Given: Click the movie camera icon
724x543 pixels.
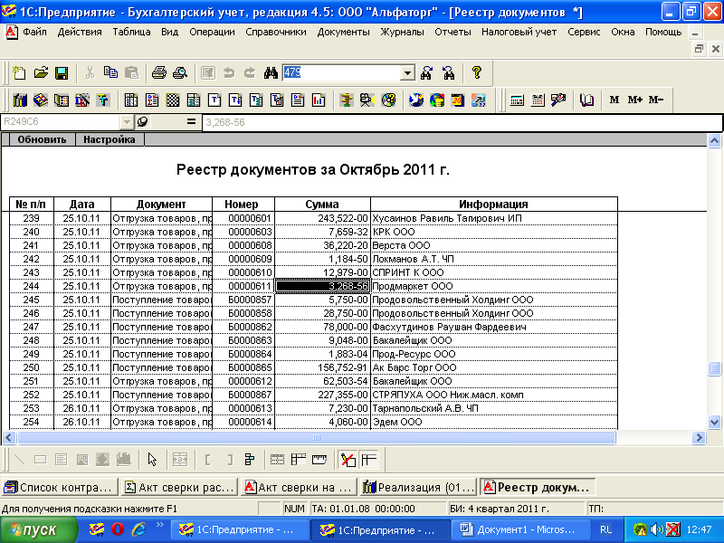Looking at the screenshot, I should [x=367, y=100].
